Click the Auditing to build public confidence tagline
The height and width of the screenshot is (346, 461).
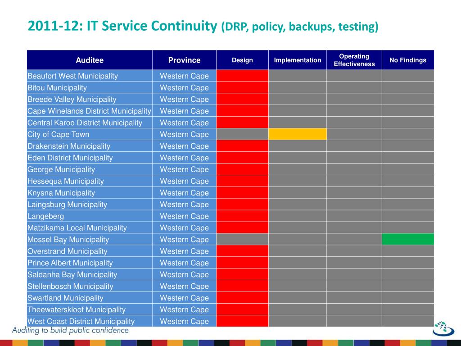[70, 330]
